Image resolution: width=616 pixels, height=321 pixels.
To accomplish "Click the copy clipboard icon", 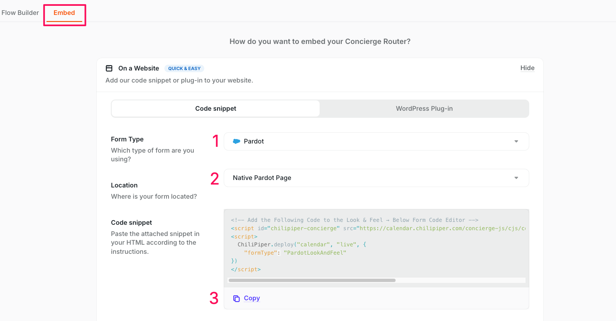I will coord(237,299).
